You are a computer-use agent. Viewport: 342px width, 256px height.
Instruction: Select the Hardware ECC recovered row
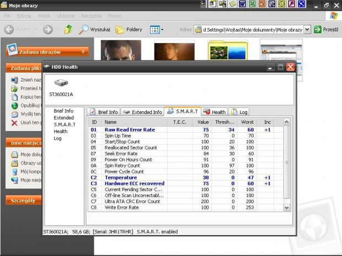[x=186, y=183]
